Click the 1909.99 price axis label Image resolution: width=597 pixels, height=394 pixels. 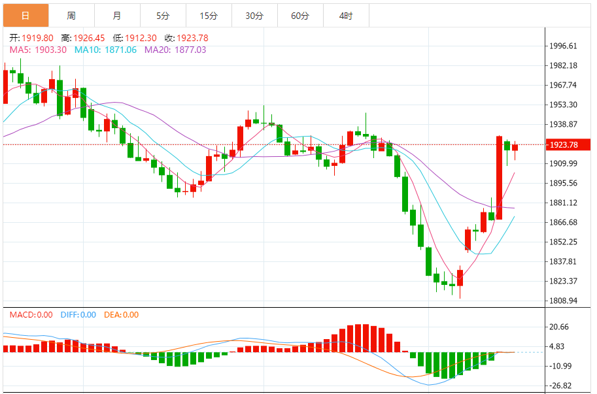pos(563,163)
